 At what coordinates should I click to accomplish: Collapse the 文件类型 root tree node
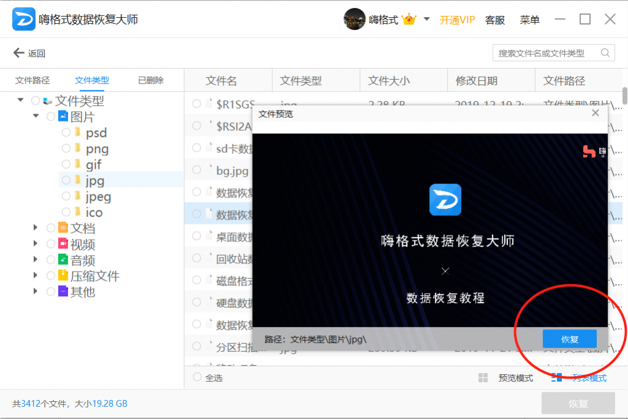point(20,100)
